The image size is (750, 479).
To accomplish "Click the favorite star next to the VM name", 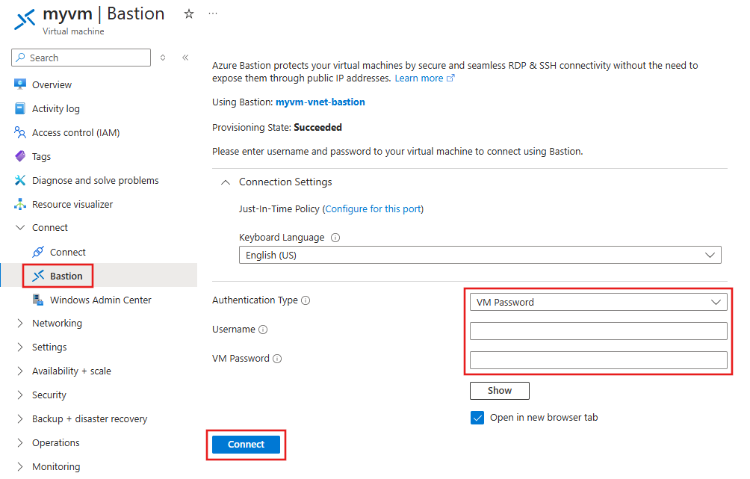I will pos(188,13).
